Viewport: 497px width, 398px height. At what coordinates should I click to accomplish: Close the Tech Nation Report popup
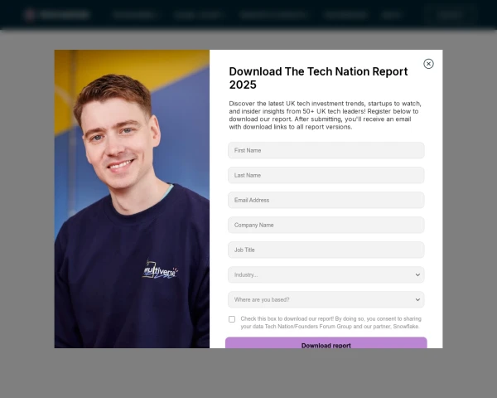428,64
